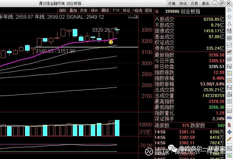Open the quote list table icon

229,38
